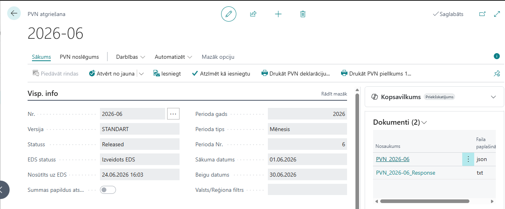Viewport: 505px width, 209px height.
Task: Delete record using trash icon
Action: click(x=303, y=14)
